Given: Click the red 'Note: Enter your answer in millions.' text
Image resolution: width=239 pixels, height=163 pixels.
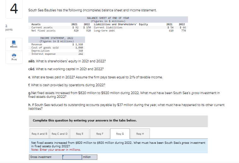Looking at the screenshot, I should pos(56,150).
